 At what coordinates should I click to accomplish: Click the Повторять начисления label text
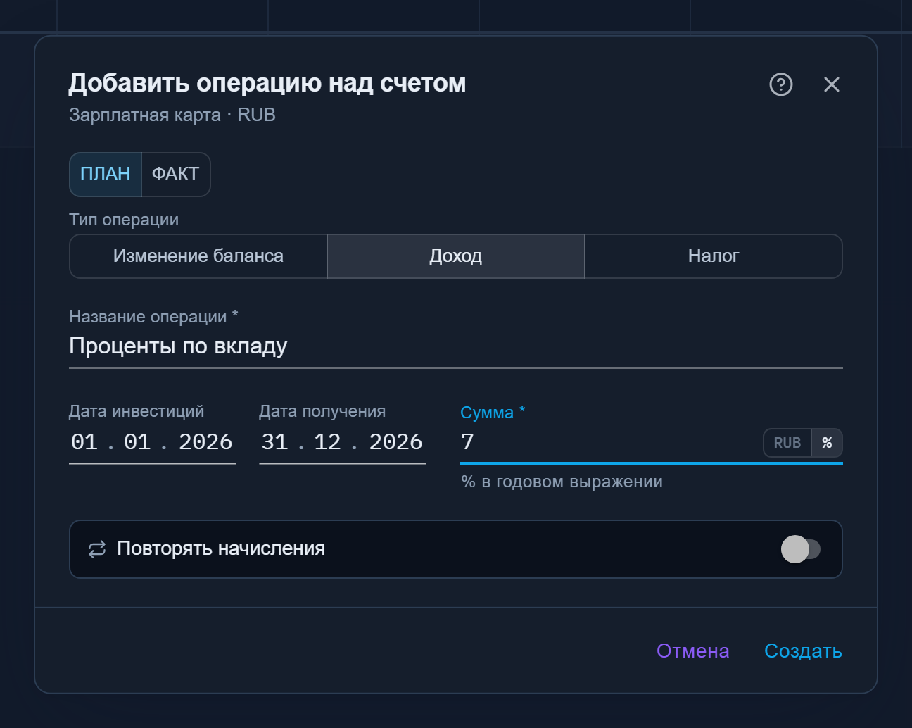pos(221,548)
